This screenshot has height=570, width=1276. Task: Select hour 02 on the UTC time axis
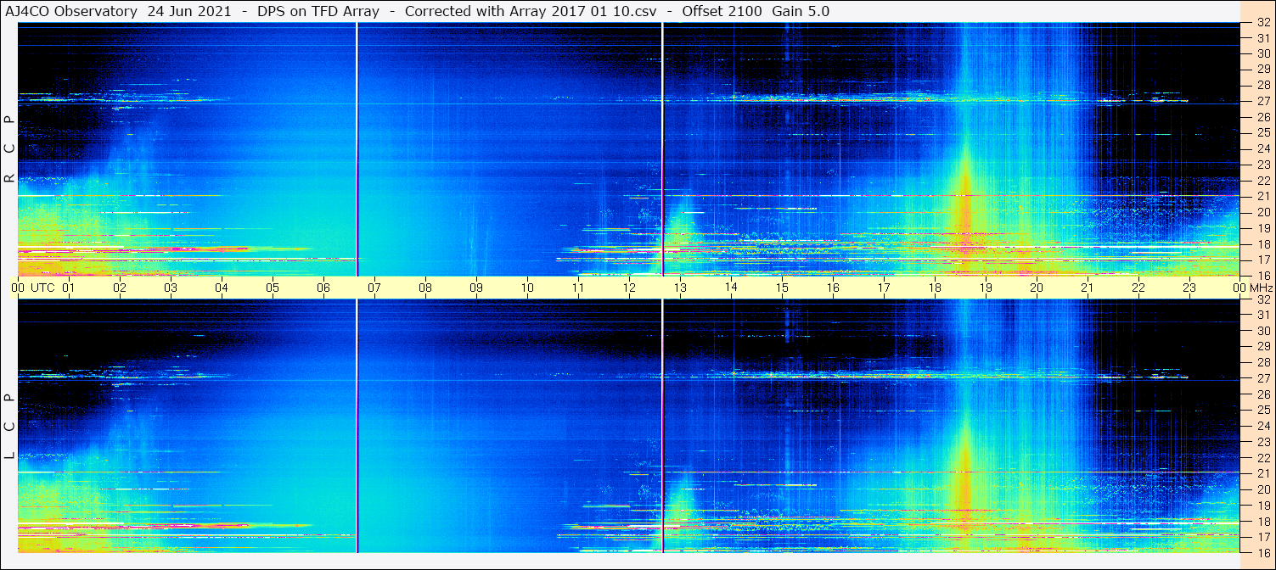pyautogui.click(x=120, y=288)
